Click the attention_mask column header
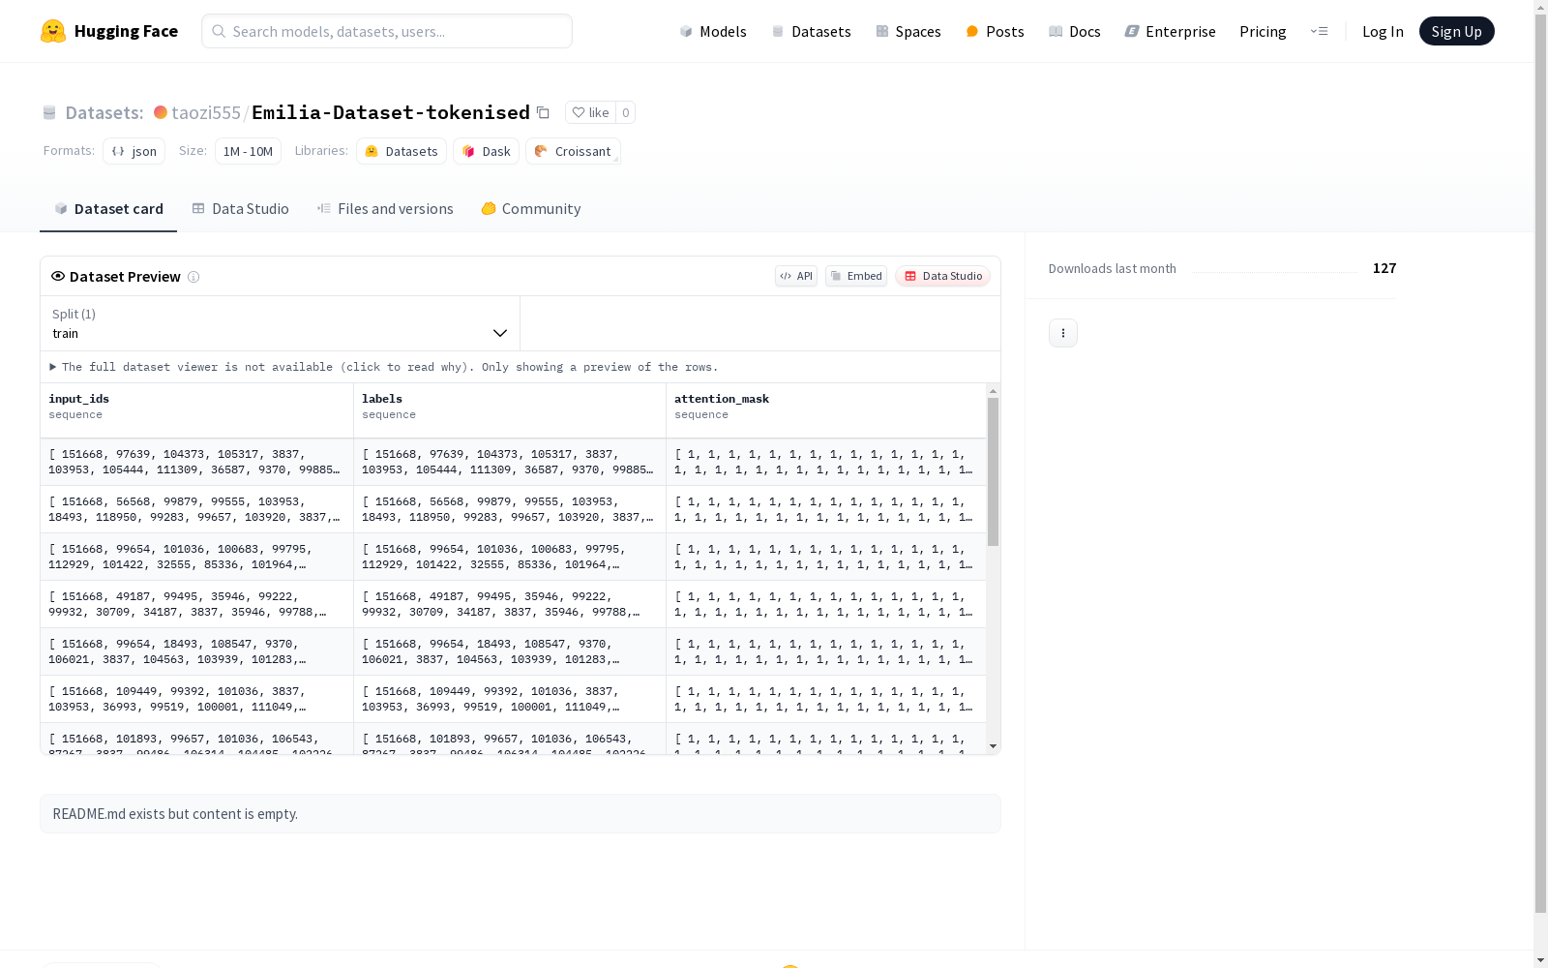 coord(826,410)
